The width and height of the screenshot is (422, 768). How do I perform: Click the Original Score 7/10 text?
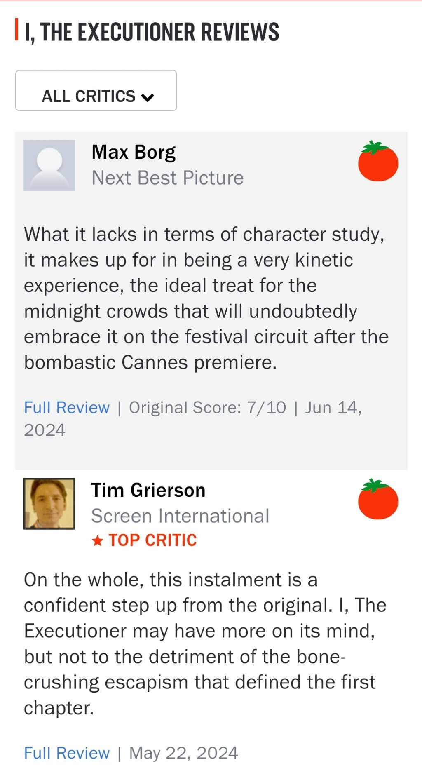pos(207,407)
